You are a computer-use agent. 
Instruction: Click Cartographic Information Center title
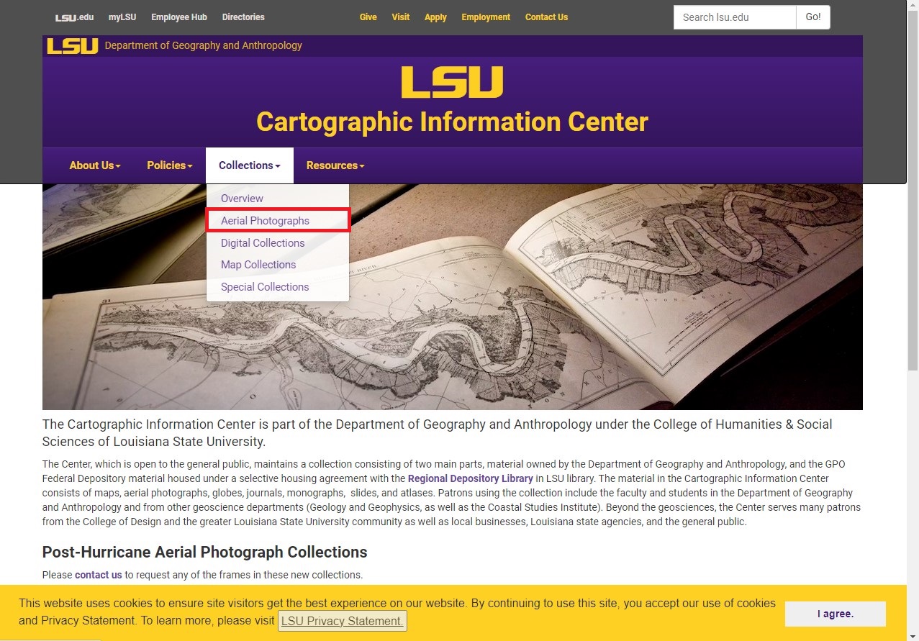point(452,122)
